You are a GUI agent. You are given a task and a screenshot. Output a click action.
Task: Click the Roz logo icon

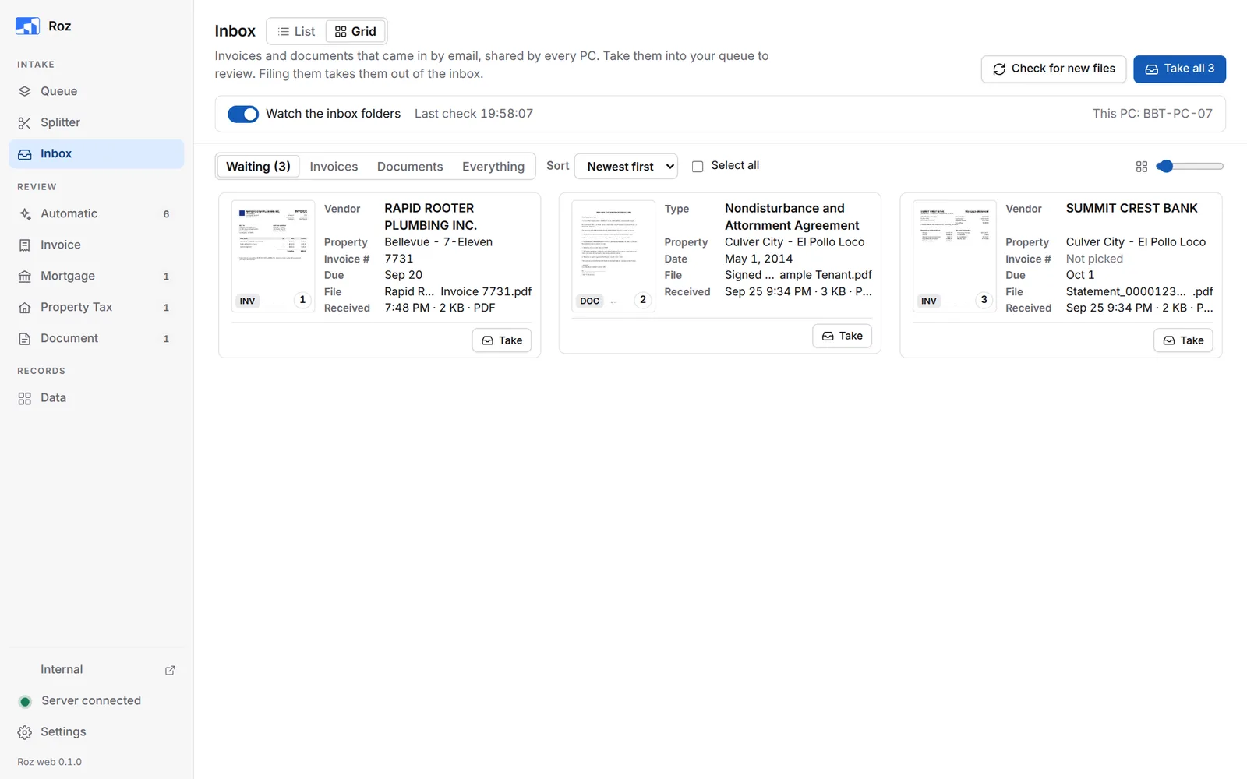click(x=27, y=26)
